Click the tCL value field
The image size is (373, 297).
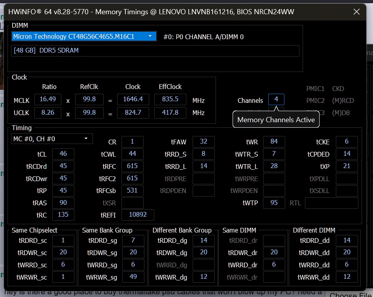pyautogui.click(x=63, y=154)
